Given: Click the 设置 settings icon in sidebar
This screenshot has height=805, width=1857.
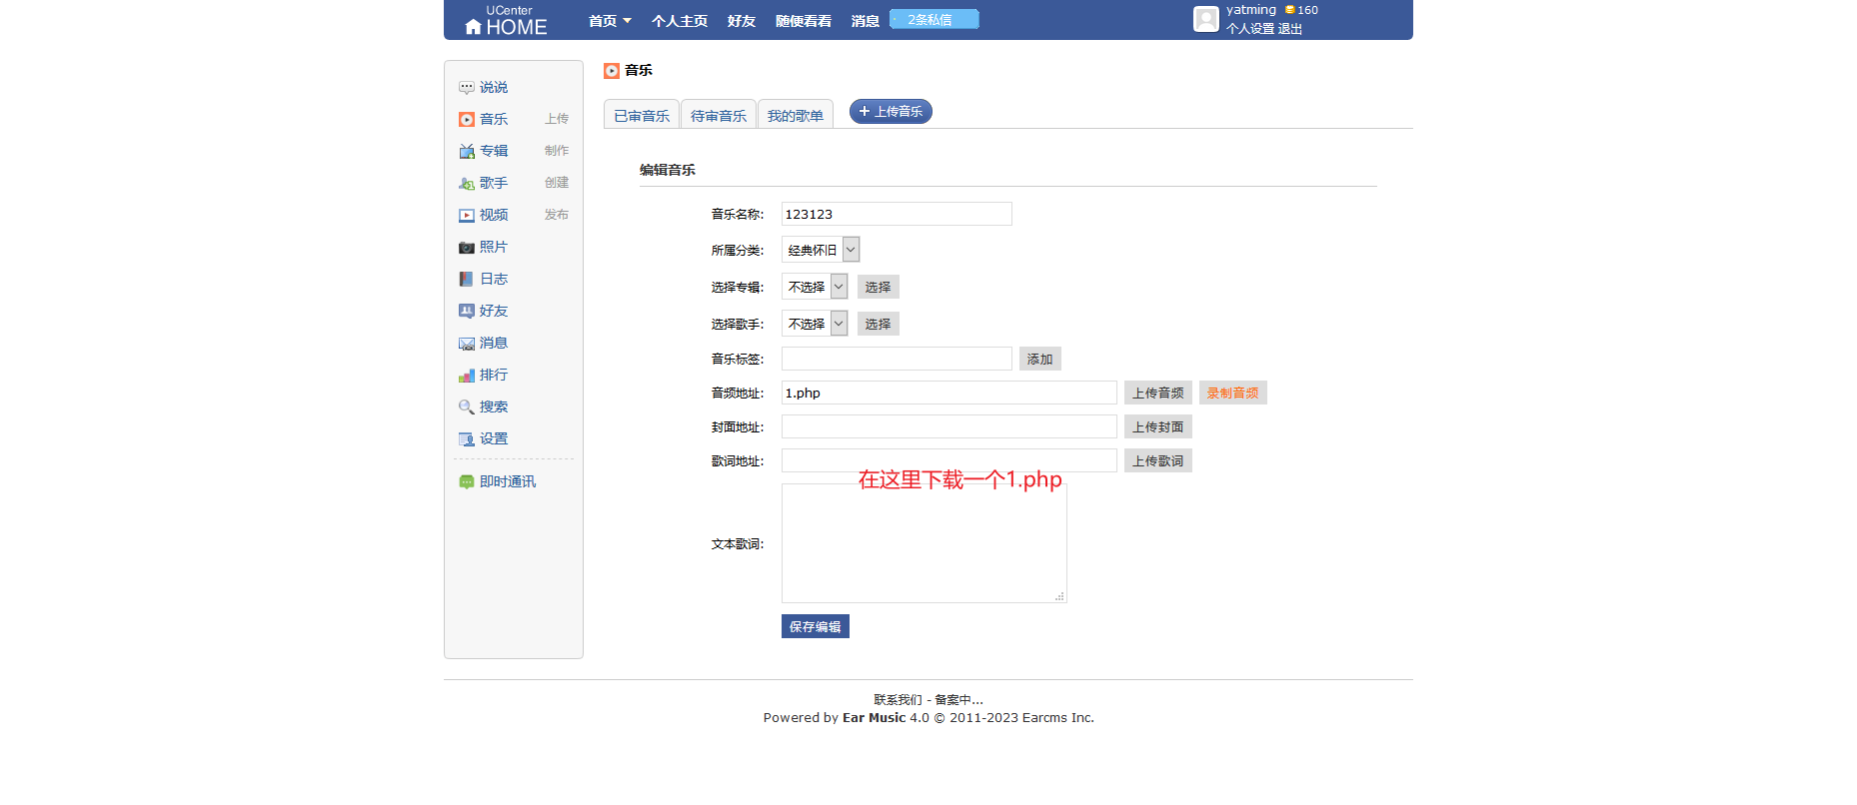Looking at the screenshot, I should [466, 439].
